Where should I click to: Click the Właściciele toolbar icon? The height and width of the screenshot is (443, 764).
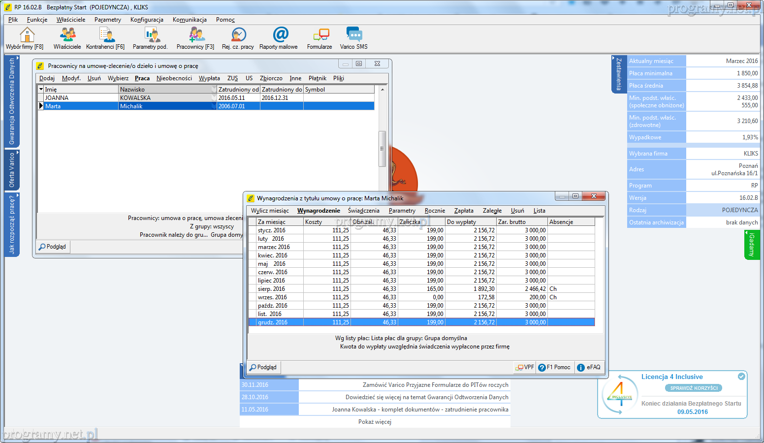point(67,35)
